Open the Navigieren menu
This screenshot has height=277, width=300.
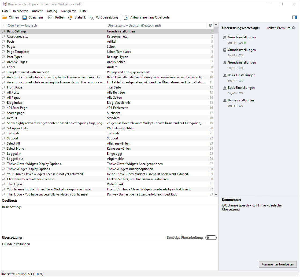pos(68,11)
